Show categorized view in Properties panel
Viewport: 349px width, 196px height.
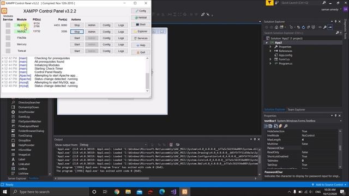point(266,126)
